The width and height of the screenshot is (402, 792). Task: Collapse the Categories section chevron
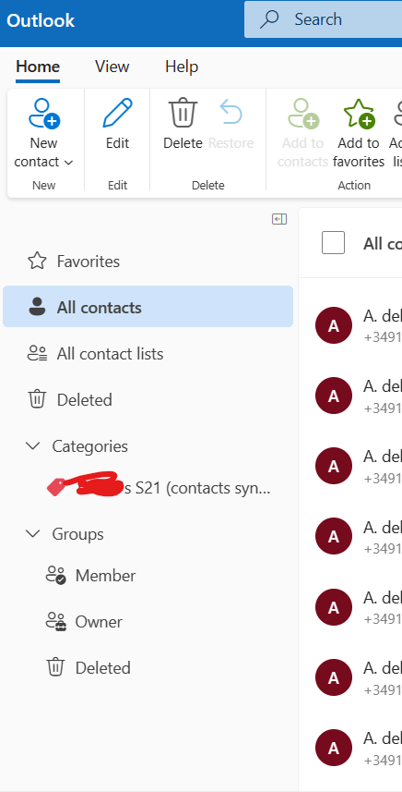click(x=33, y=445)
